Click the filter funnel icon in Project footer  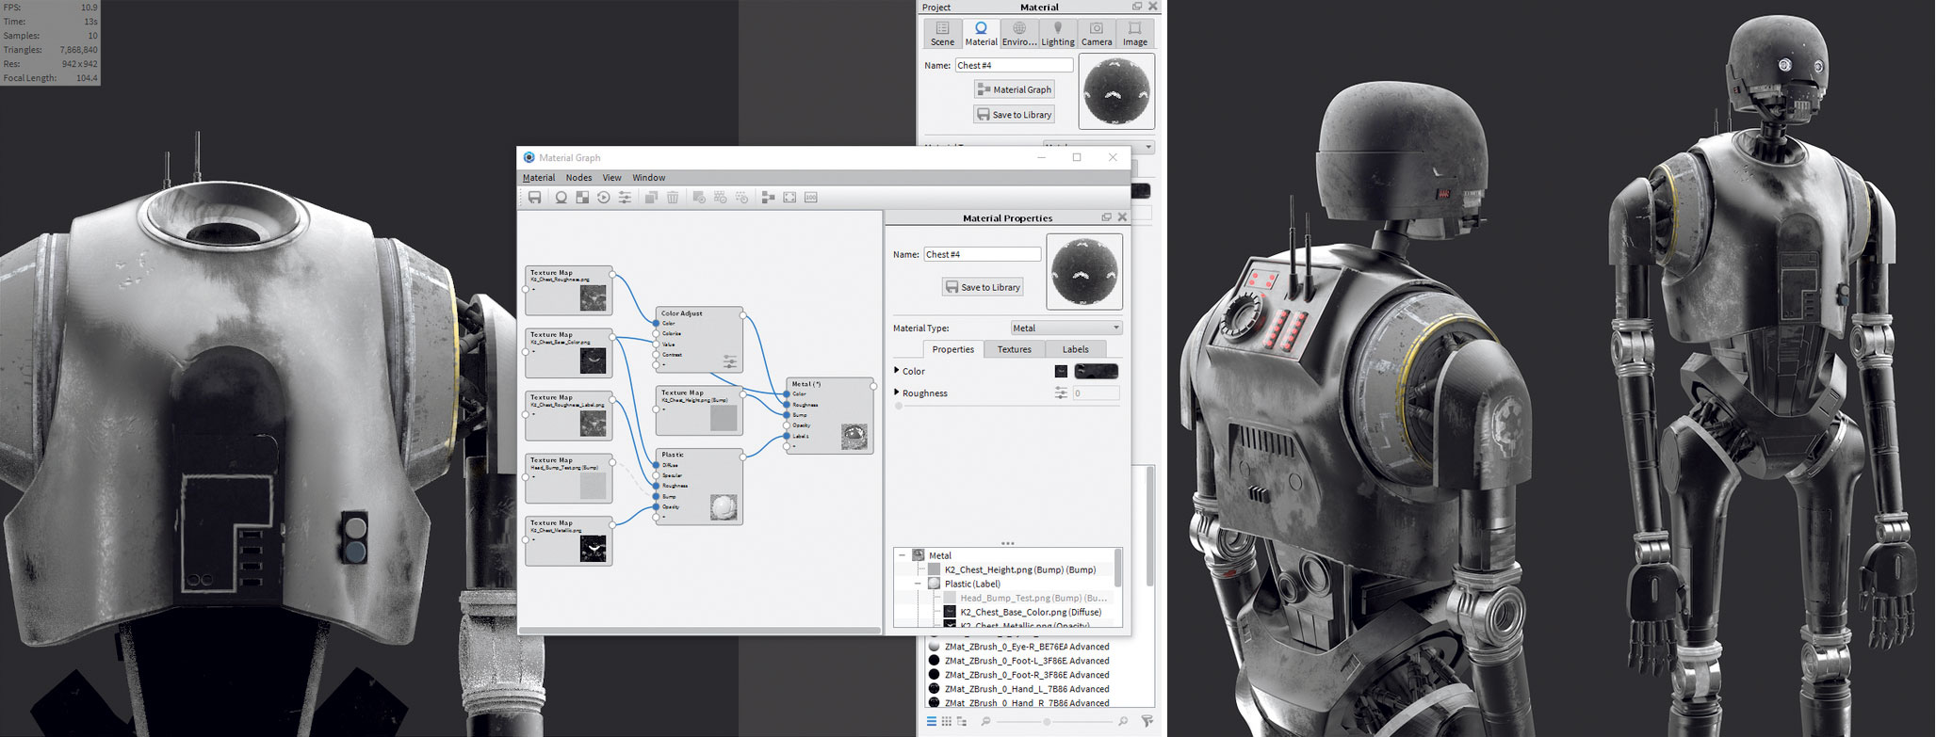click(1147, 722)
